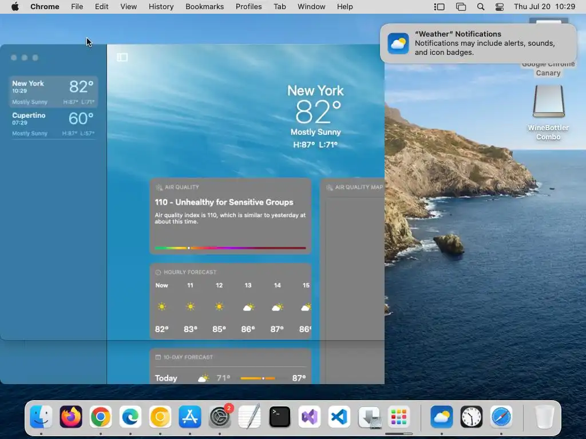
Task: Open the Chrome menu
Action: (45, 7)
